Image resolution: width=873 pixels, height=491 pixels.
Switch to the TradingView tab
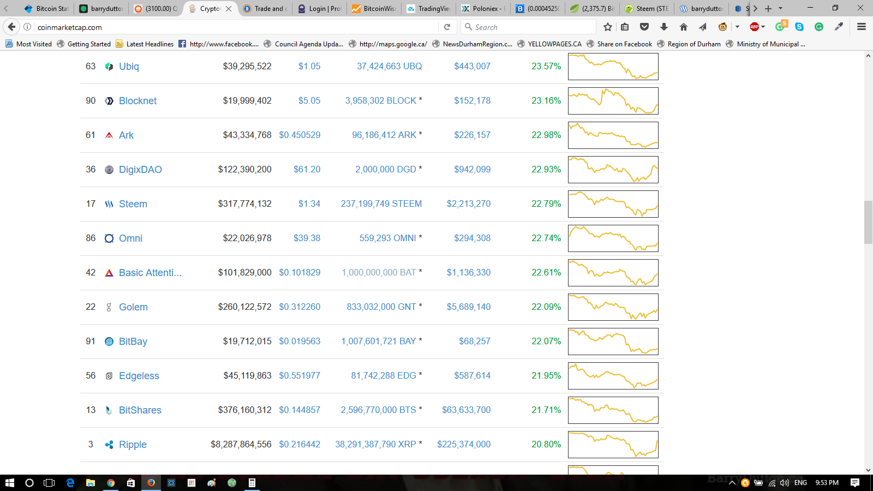[x=428, y=8]
